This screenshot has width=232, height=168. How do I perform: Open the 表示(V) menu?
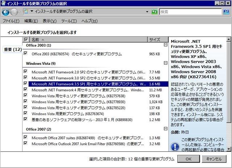50,21
